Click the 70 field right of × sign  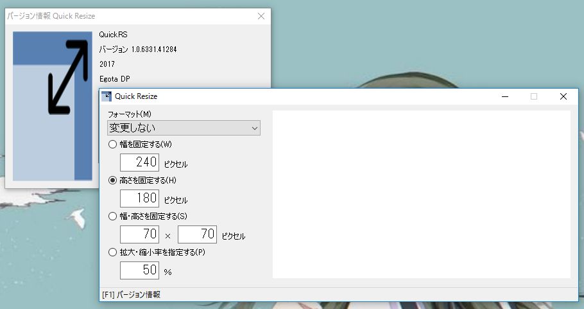click(197, 234)
